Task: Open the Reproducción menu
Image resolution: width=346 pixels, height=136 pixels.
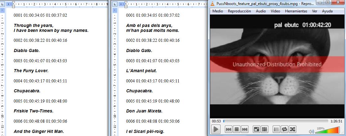Action: click(x=239, y=11)
